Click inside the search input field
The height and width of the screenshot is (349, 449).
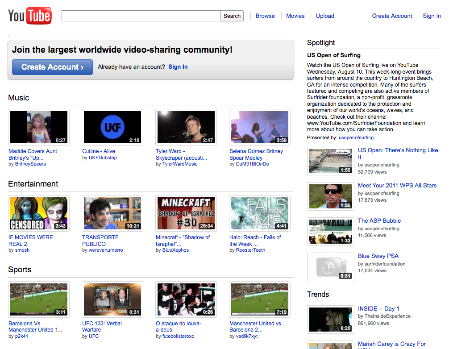[141, 16]
